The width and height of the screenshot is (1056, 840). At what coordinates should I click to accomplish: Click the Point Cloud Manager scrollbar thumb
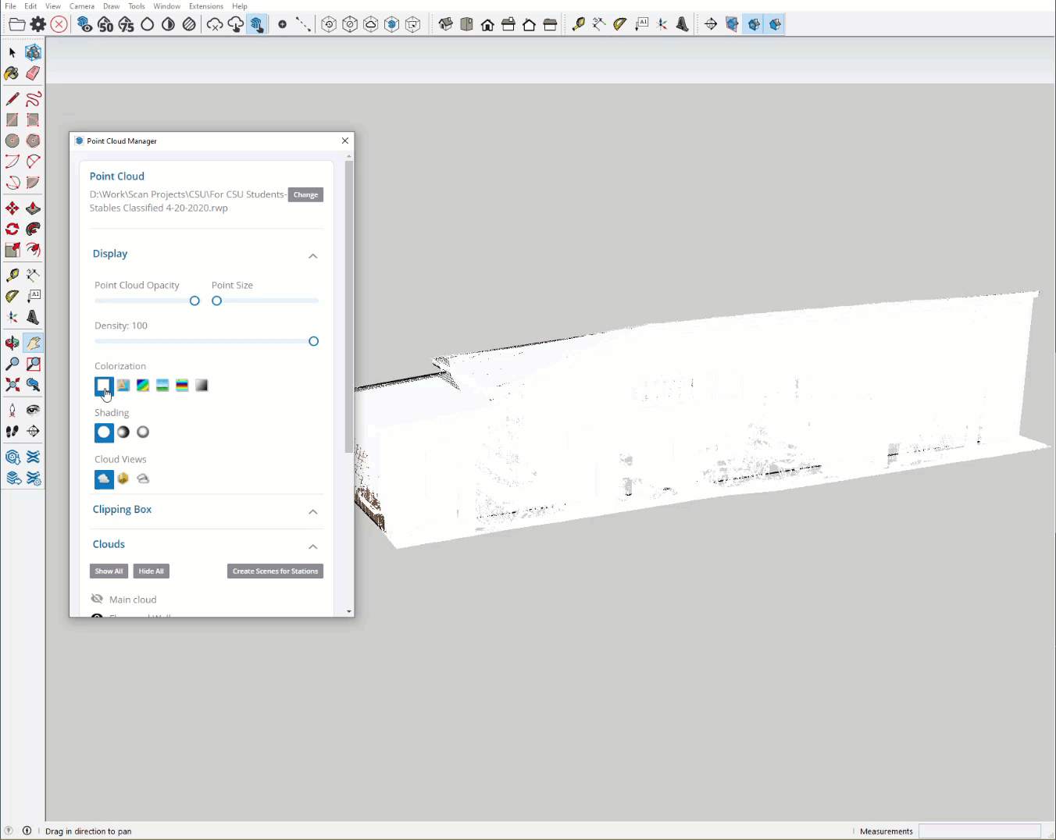point(348,307)
